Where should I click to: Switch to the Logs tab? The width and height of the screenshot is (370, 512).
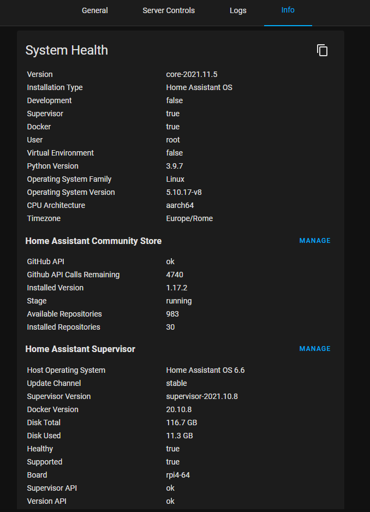point(238,10)
